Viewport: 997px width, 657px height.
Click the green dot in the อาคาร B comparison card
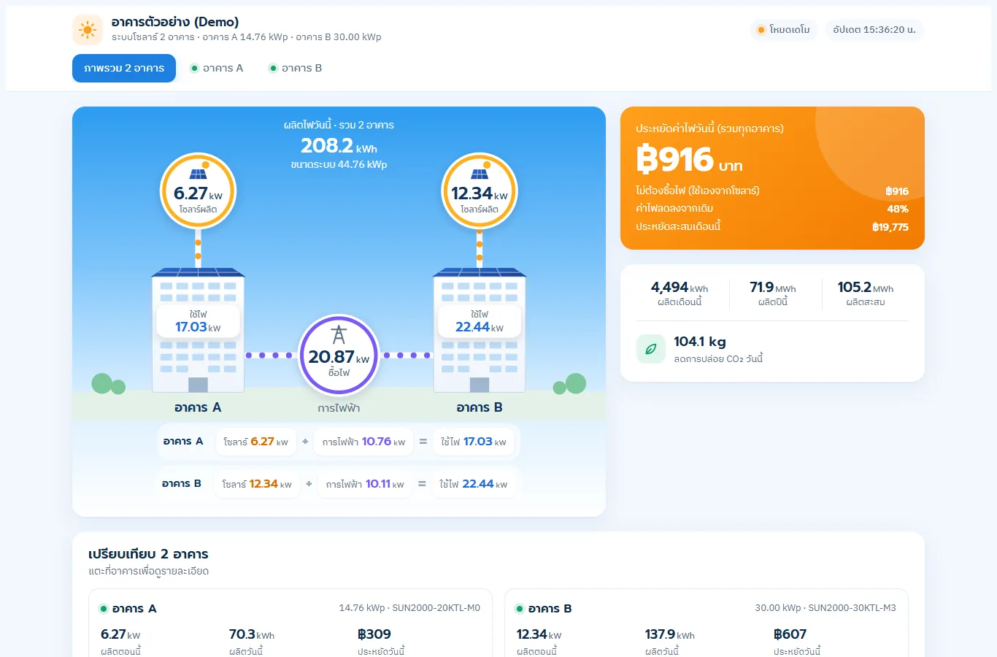[x=520, y=609]
